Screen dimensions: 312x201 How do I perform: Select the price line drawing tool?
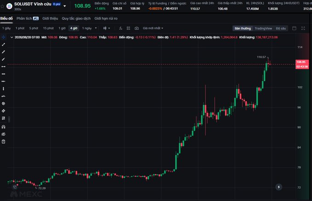click(3, 96)
